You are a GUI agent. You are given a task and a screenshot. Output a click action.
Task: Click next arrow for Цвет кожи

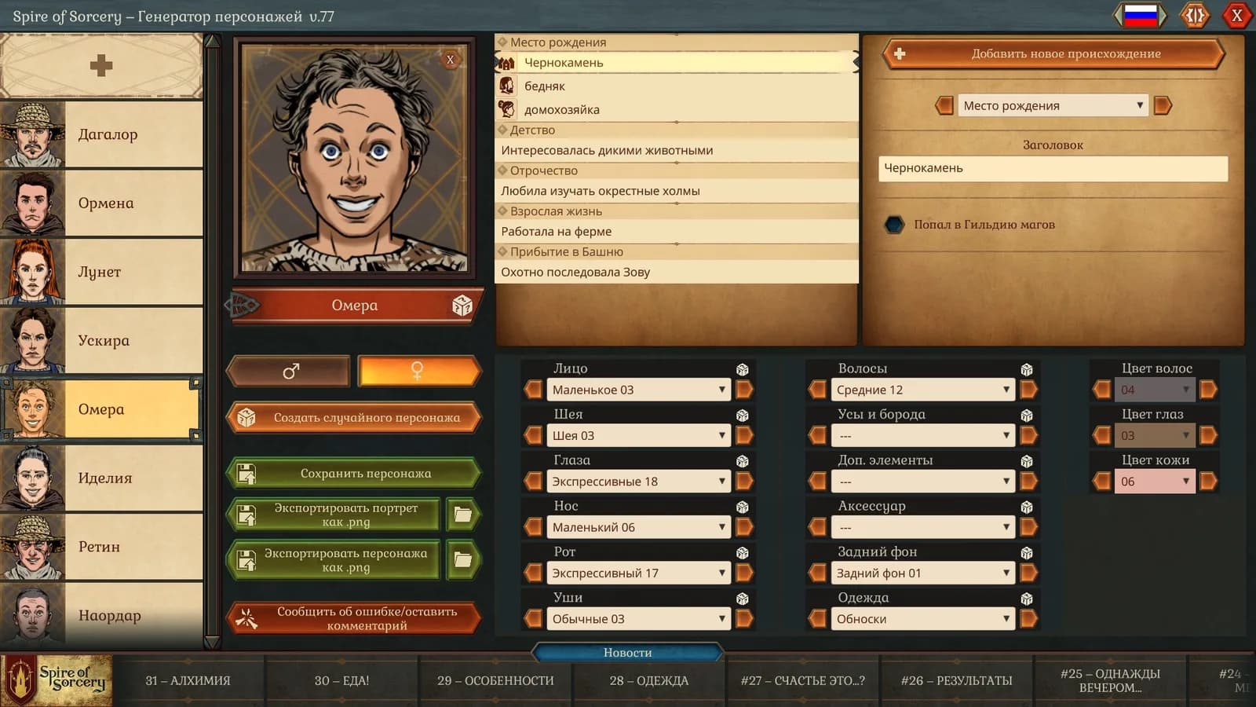pyautogui.click(x=1208, y=482)
